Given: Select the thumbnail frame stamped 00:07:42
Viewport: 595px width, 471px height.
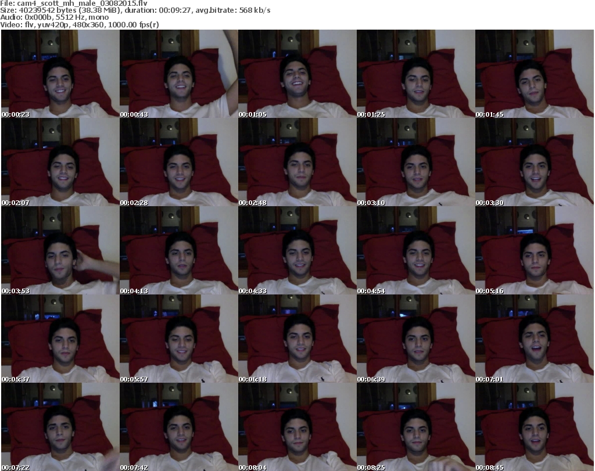Looking at the screenshot, I should [179, 427].
